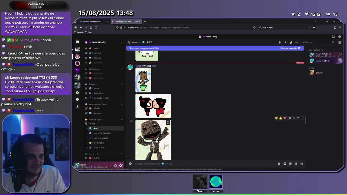Open the browser list all tabs chevron

(x=315, y=21)
